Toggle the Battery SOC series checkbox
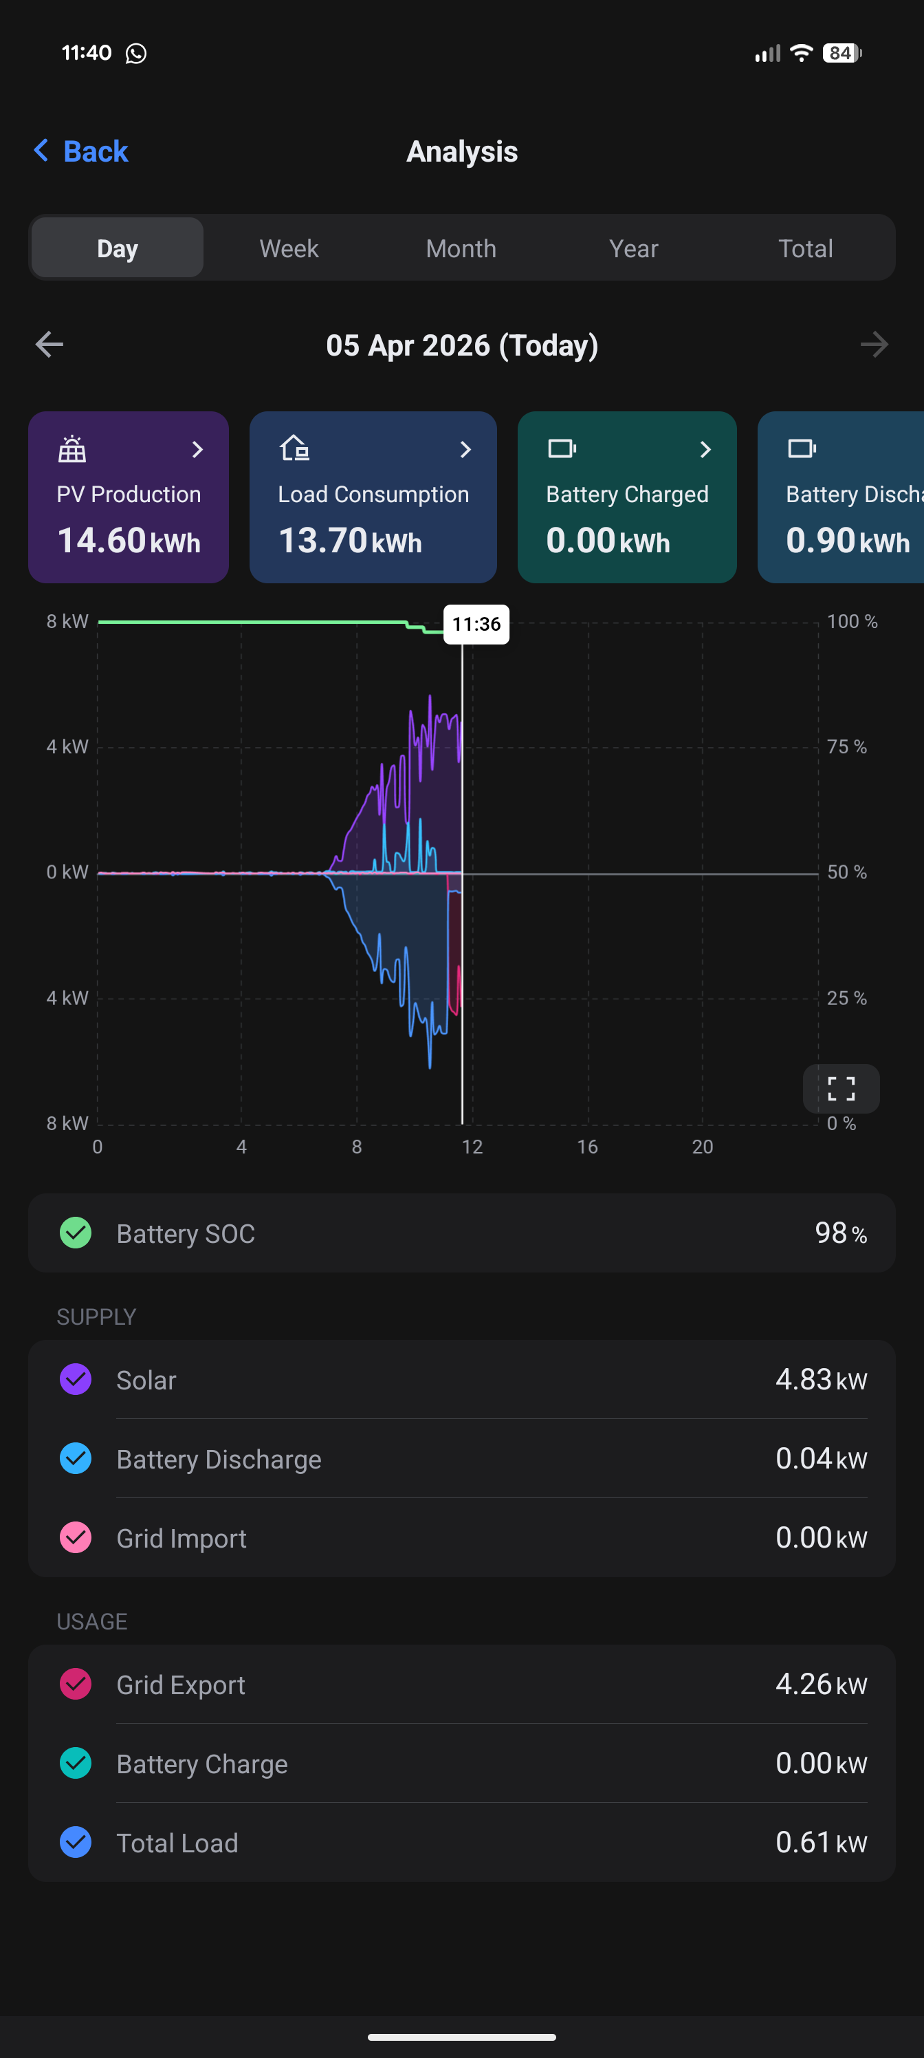The image size is (924, 2058). click(76, 1233)
